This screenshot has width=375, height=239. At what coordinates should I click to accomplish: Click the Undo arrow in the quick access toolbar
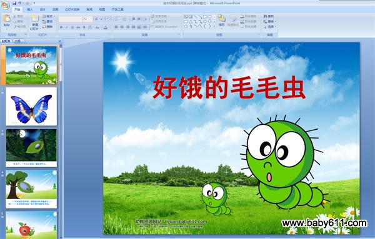pos(20,3)
